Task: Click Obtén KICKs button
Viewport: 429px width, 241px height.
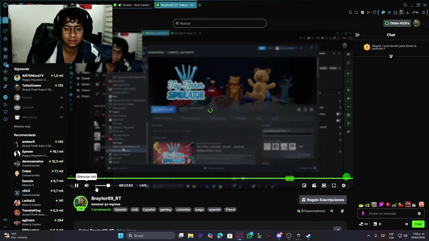Action: [x=397, y=23]
